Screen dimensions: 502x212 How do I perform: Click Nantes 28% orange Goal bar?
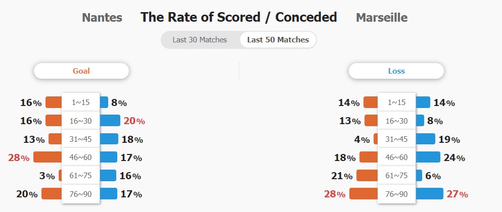click(48, 157)
